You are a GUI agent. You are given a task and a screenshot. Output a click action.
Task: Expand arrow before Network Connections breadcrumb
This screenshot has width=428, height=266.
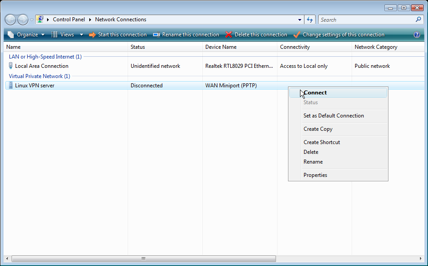pos(90,20)
